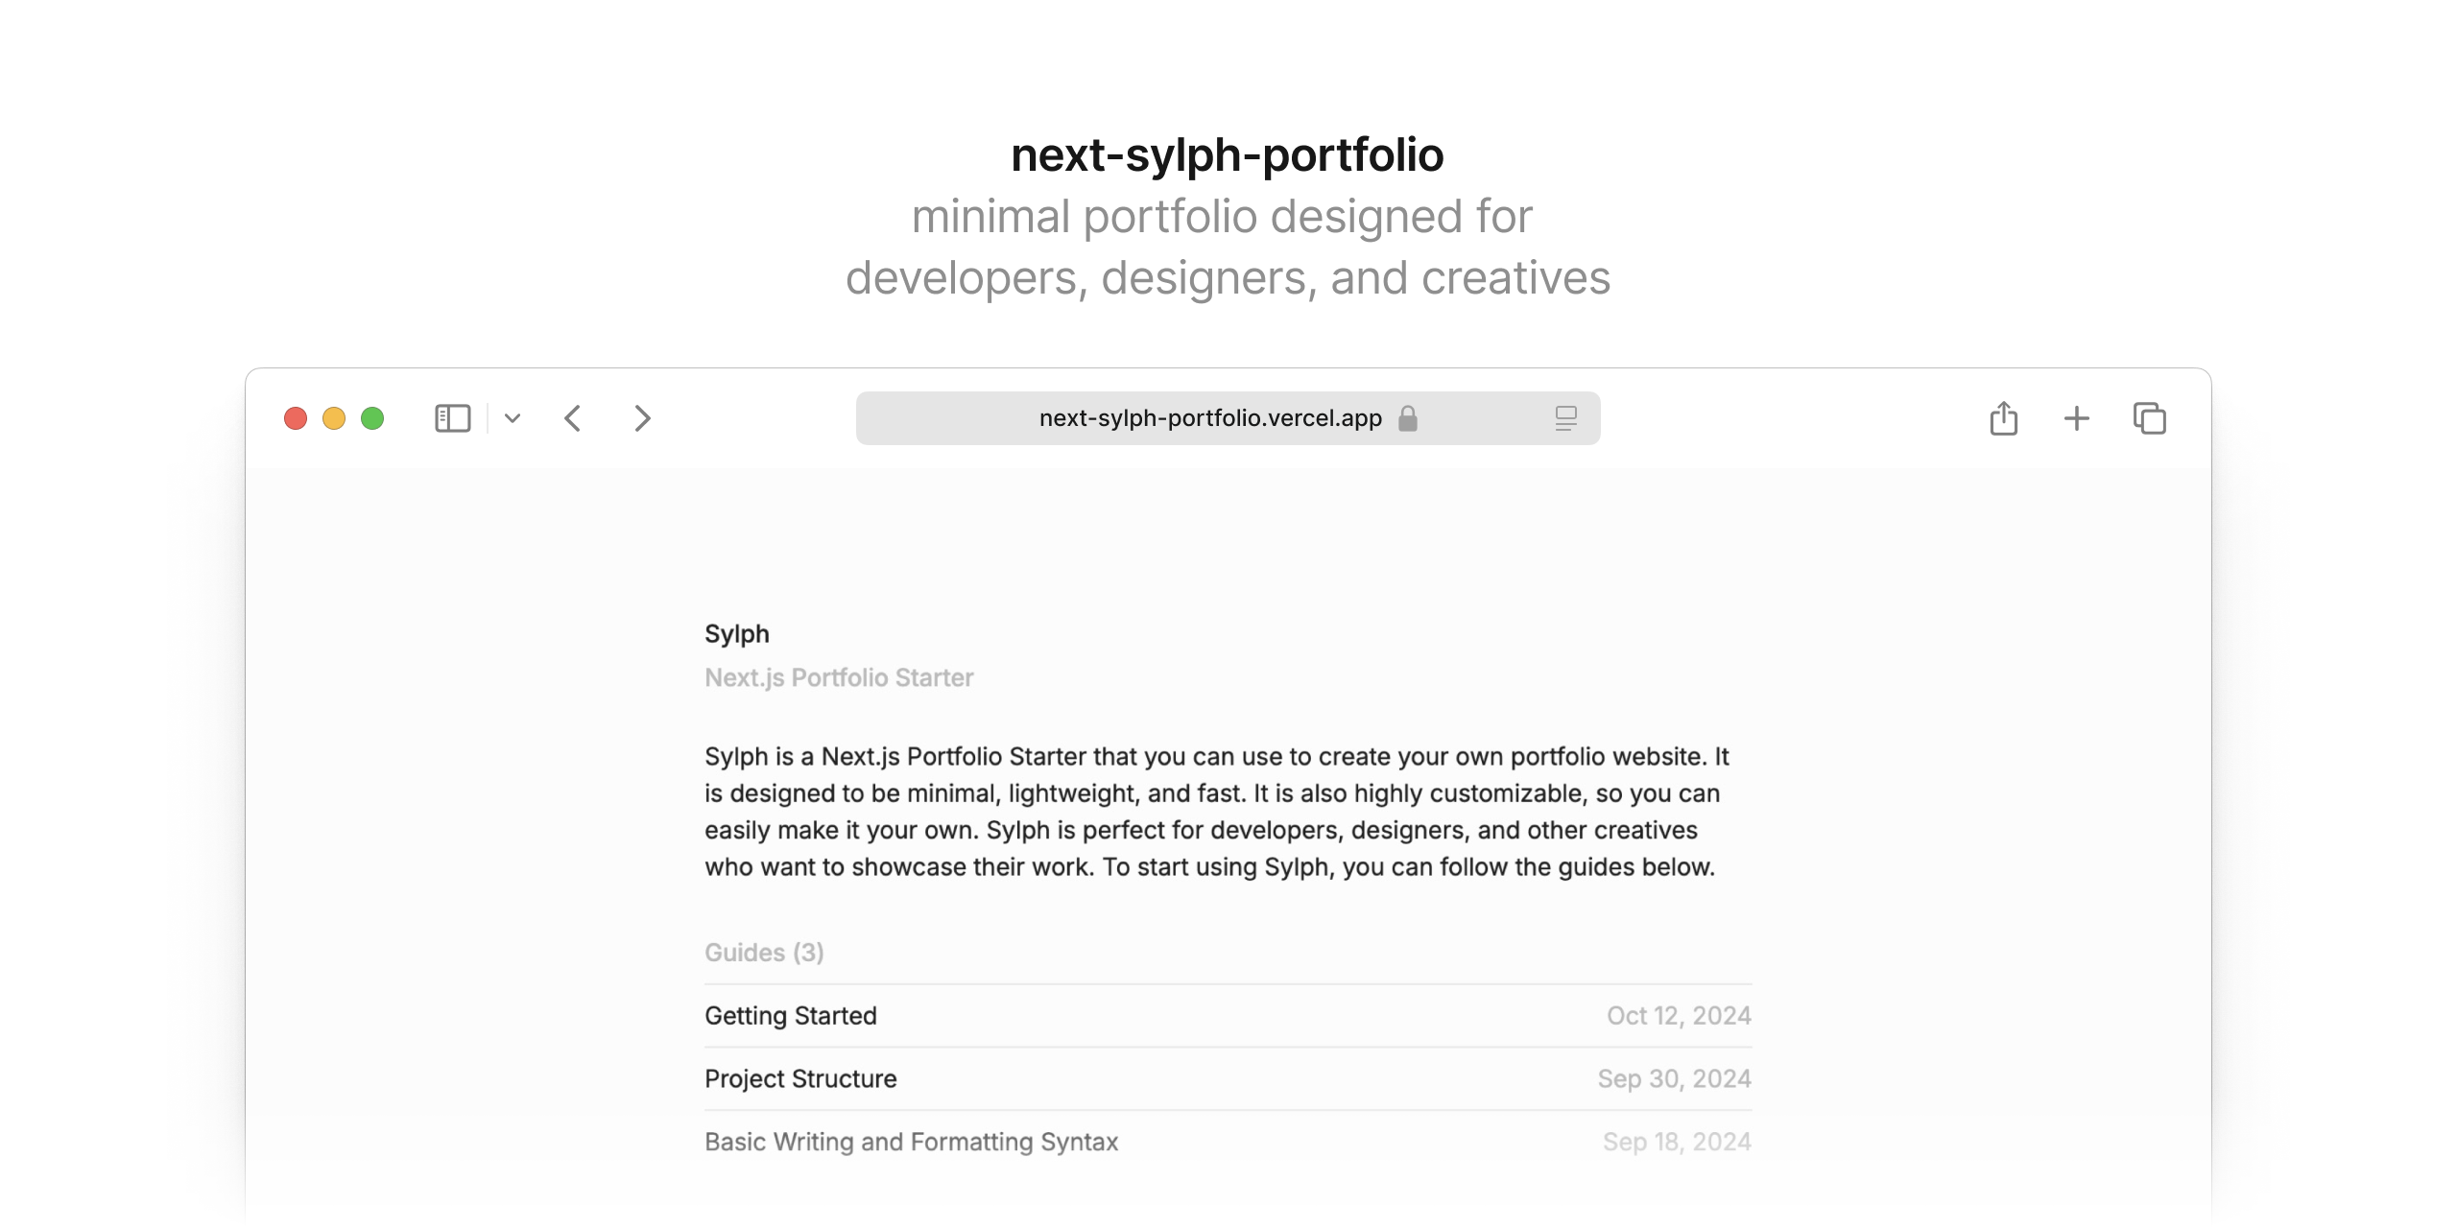This screenshot has height=1228, width=2457.
Task: Click the forward navigation arrow
Action: coord(642,418)
